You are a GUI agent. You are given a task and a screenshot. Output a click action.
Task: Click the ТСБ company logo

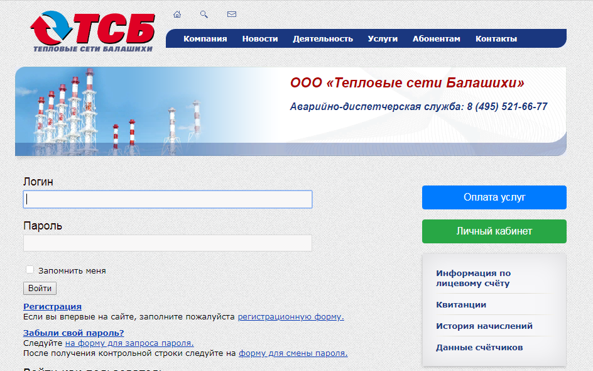point(93,31)
